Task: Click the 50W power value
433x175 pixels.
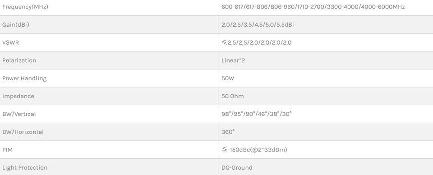Action: (228, 78)
